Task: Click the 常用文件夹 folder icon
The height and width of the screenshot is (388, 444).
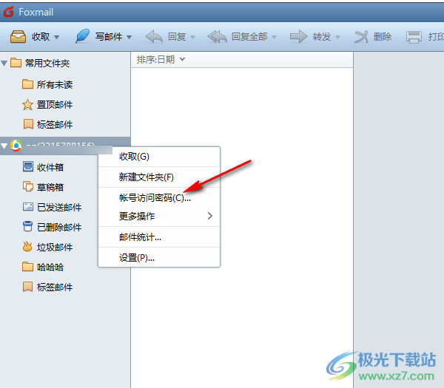Action: (x=16, y=63)
